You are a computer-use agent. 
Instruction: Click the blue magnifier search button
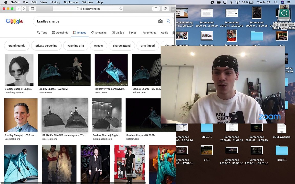(x=168, y=21)
